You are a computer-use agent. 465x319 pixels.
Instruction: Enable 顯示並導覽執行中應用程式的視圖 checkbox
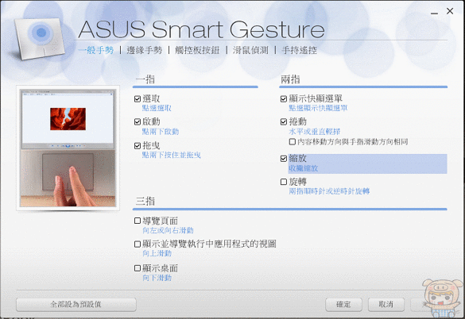(x=138, y=244)
